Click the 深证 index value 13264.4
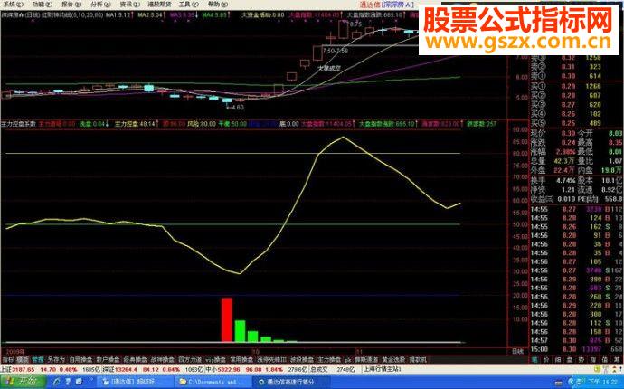 (x=126, y=369)
